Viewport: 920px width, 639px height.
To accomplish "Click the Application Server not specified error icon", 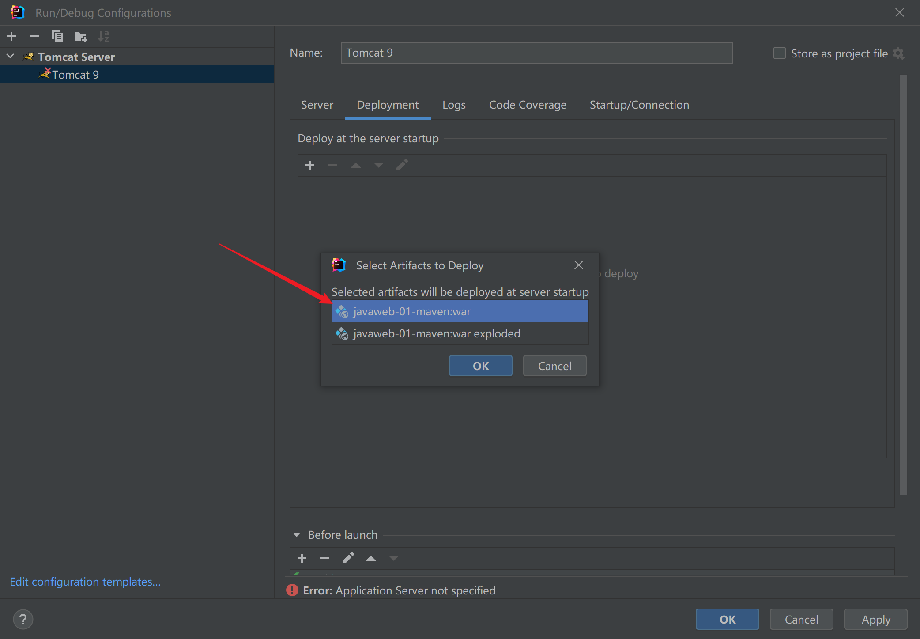I will pos(292,590).
